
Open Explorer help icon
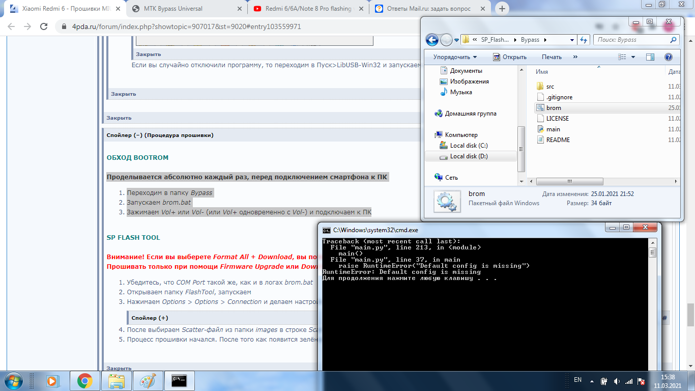pyautogui.click(x=669, y=57)
